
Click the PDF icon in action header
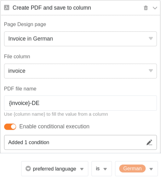pos(7,8)
